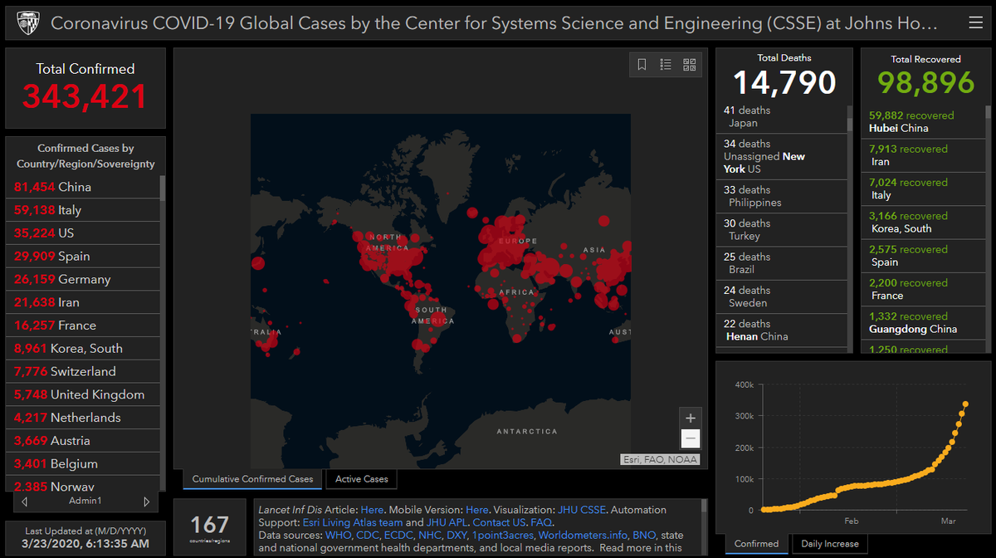Click Japan 41 deaths entry

click(781, 117)
